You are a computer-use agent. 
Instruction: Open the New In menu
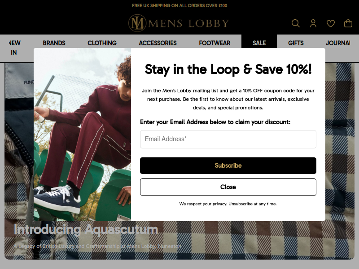coord(14,48)
